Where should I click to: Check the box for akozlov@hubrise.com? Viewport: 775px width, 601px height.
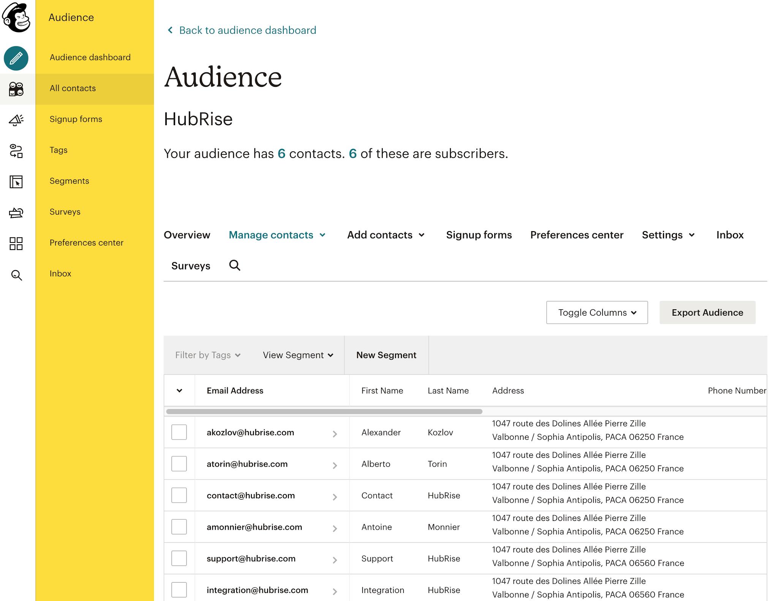(x=179, y=432)
